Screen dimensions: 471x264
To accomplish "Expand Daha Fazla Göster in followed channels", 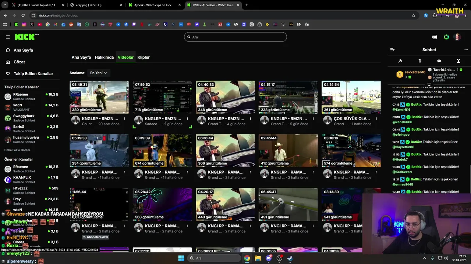I will [17, 150].
